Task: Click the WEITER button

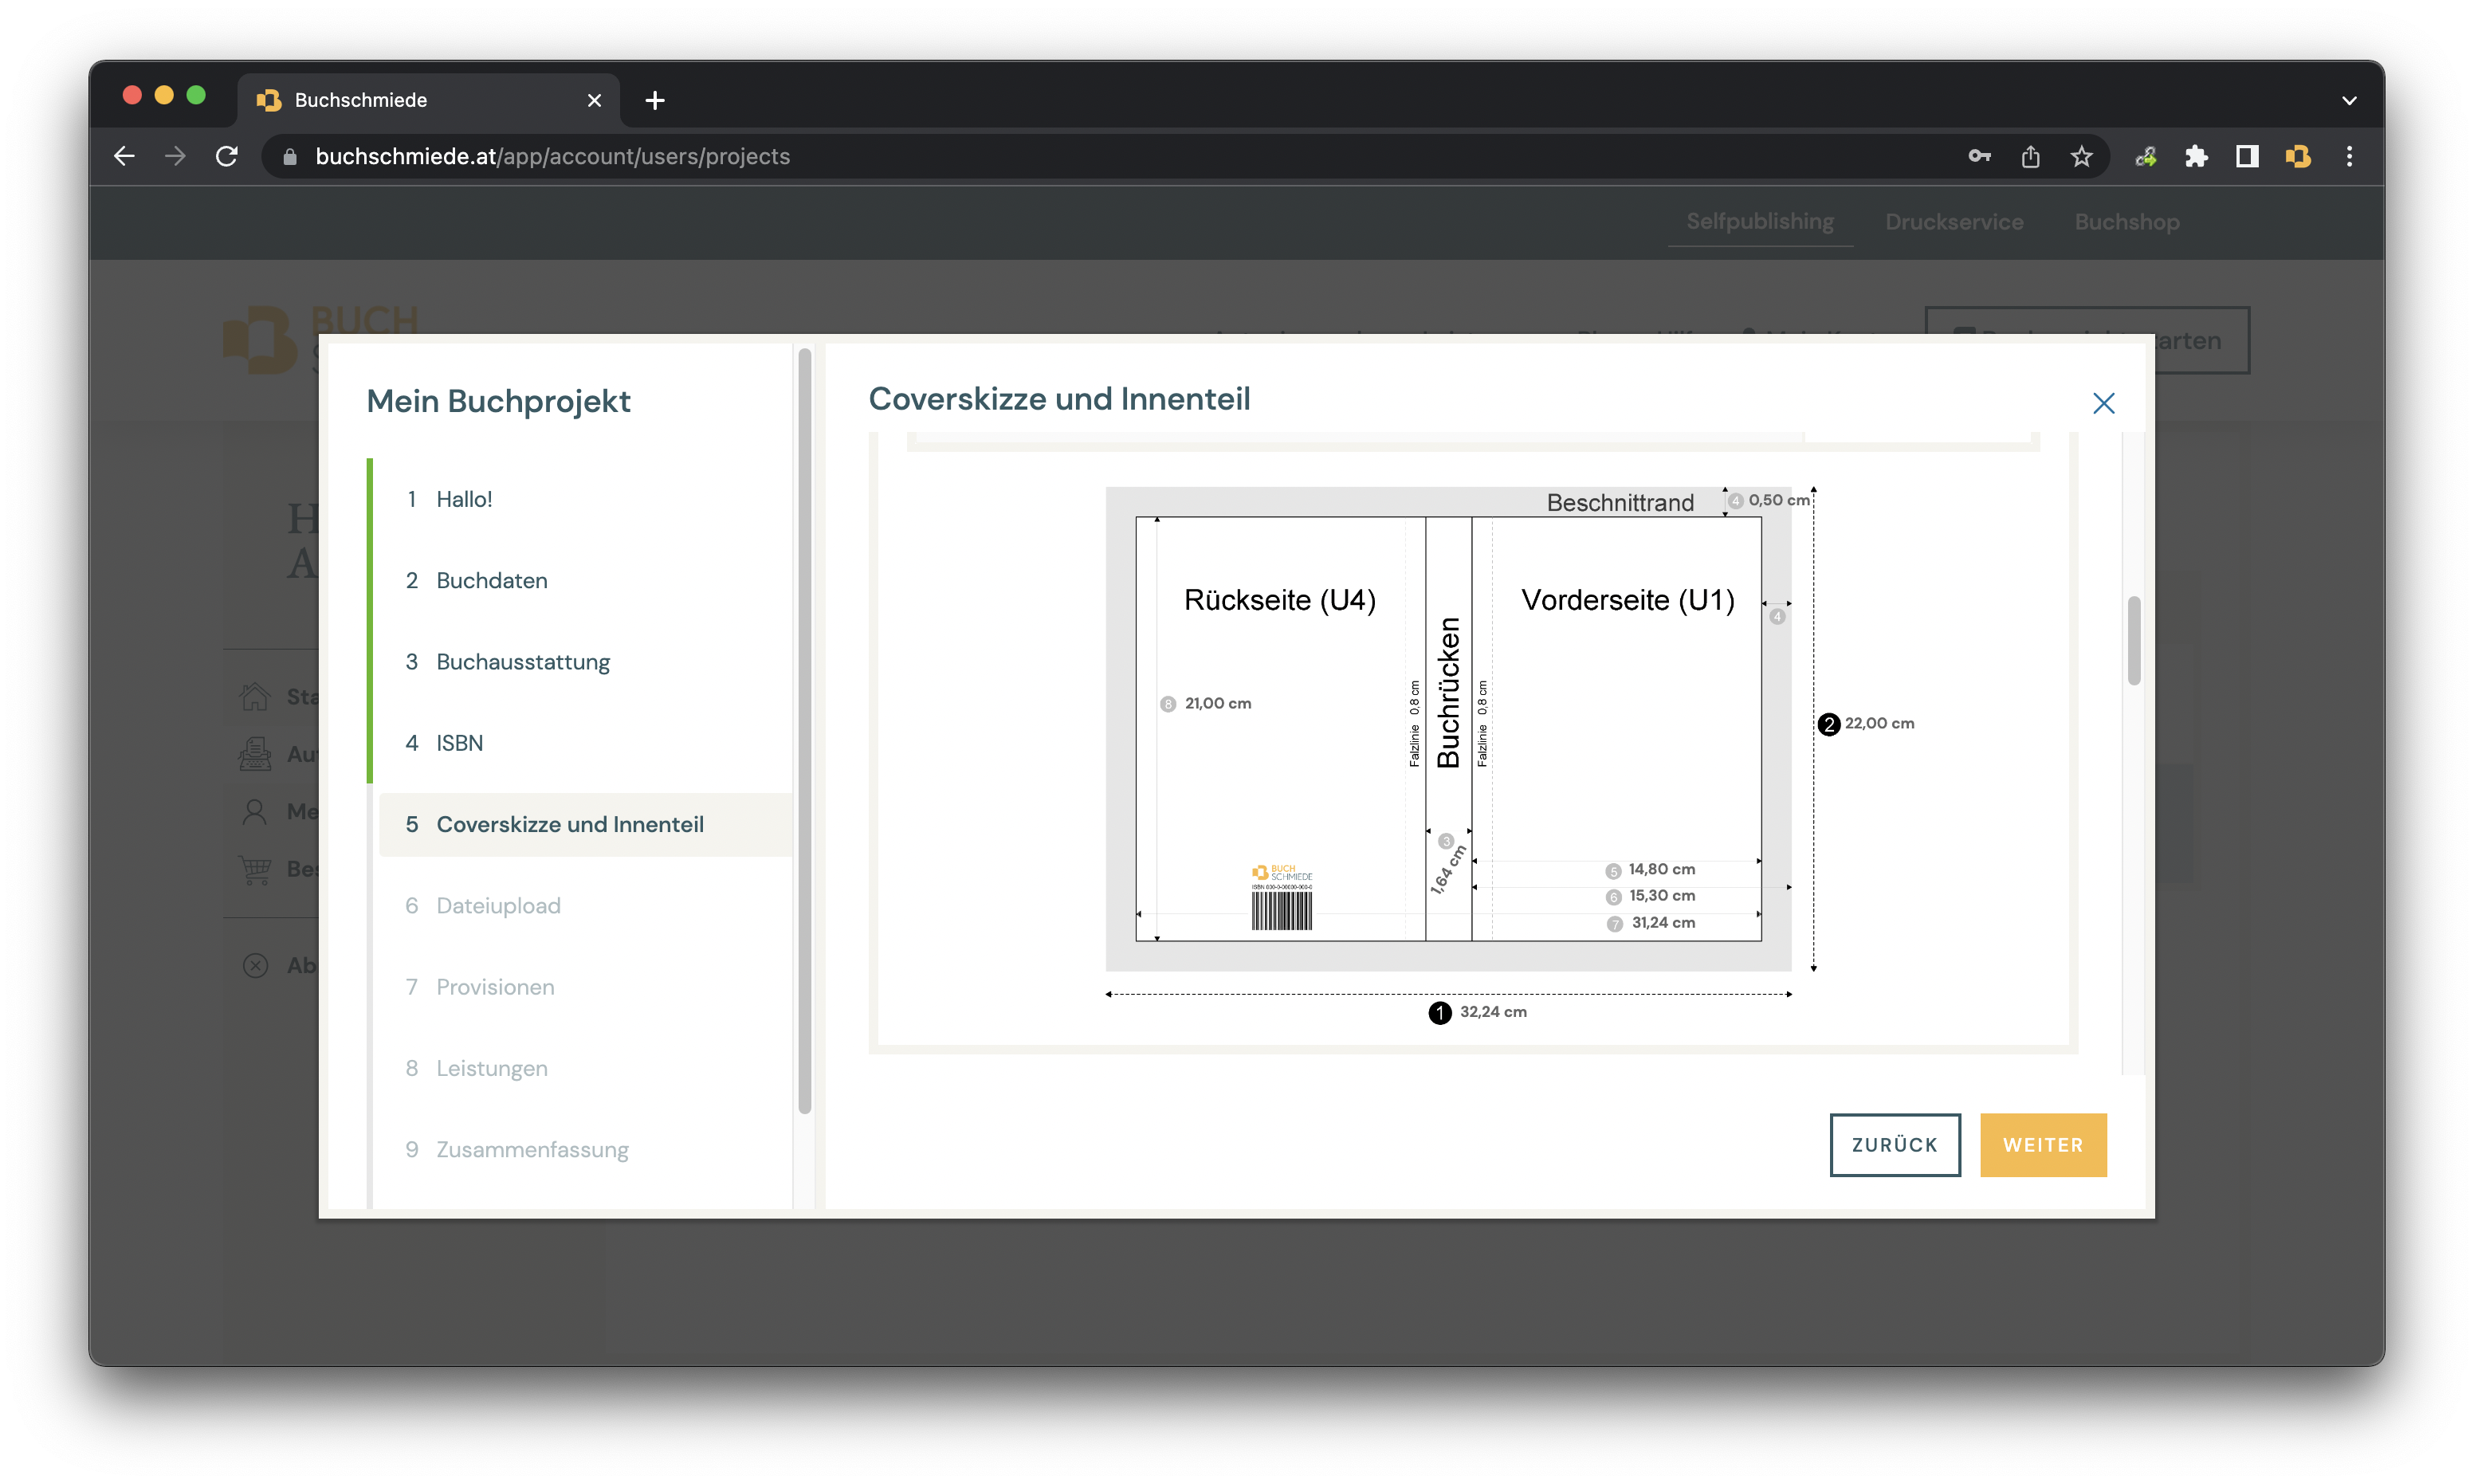Action: click(2042, 1144)
